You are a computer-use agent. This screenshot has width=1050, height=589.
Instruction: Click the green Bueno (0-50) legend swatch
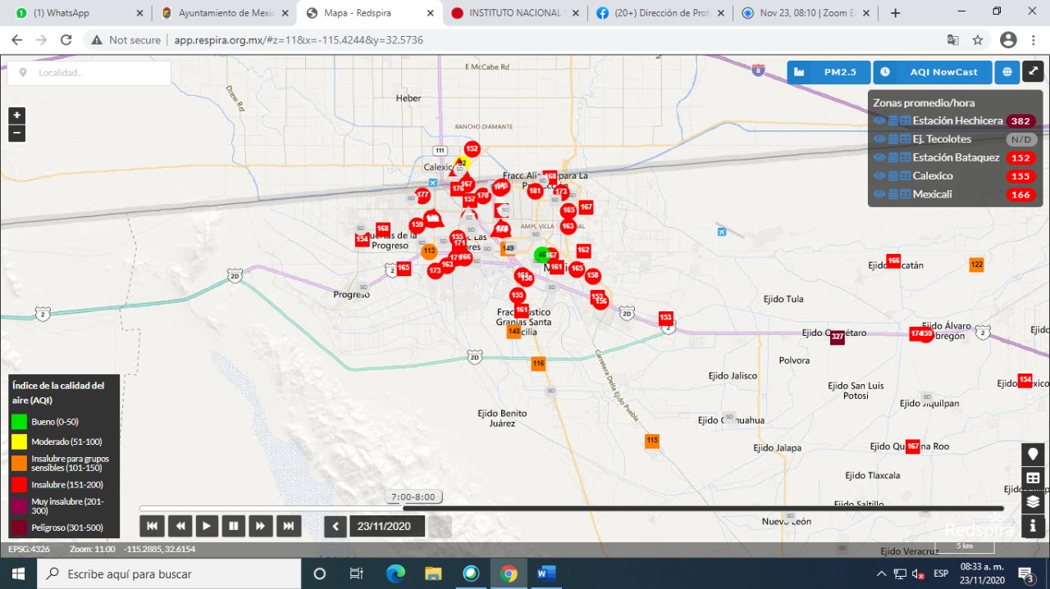(20, 422)
